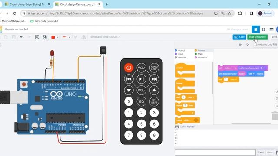Click VOL- button on remote
The width and height of the screenshot is (278, 156).
(141, 91)
